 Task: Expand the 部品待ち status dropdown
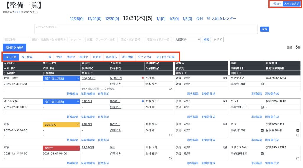click(61, 125)
